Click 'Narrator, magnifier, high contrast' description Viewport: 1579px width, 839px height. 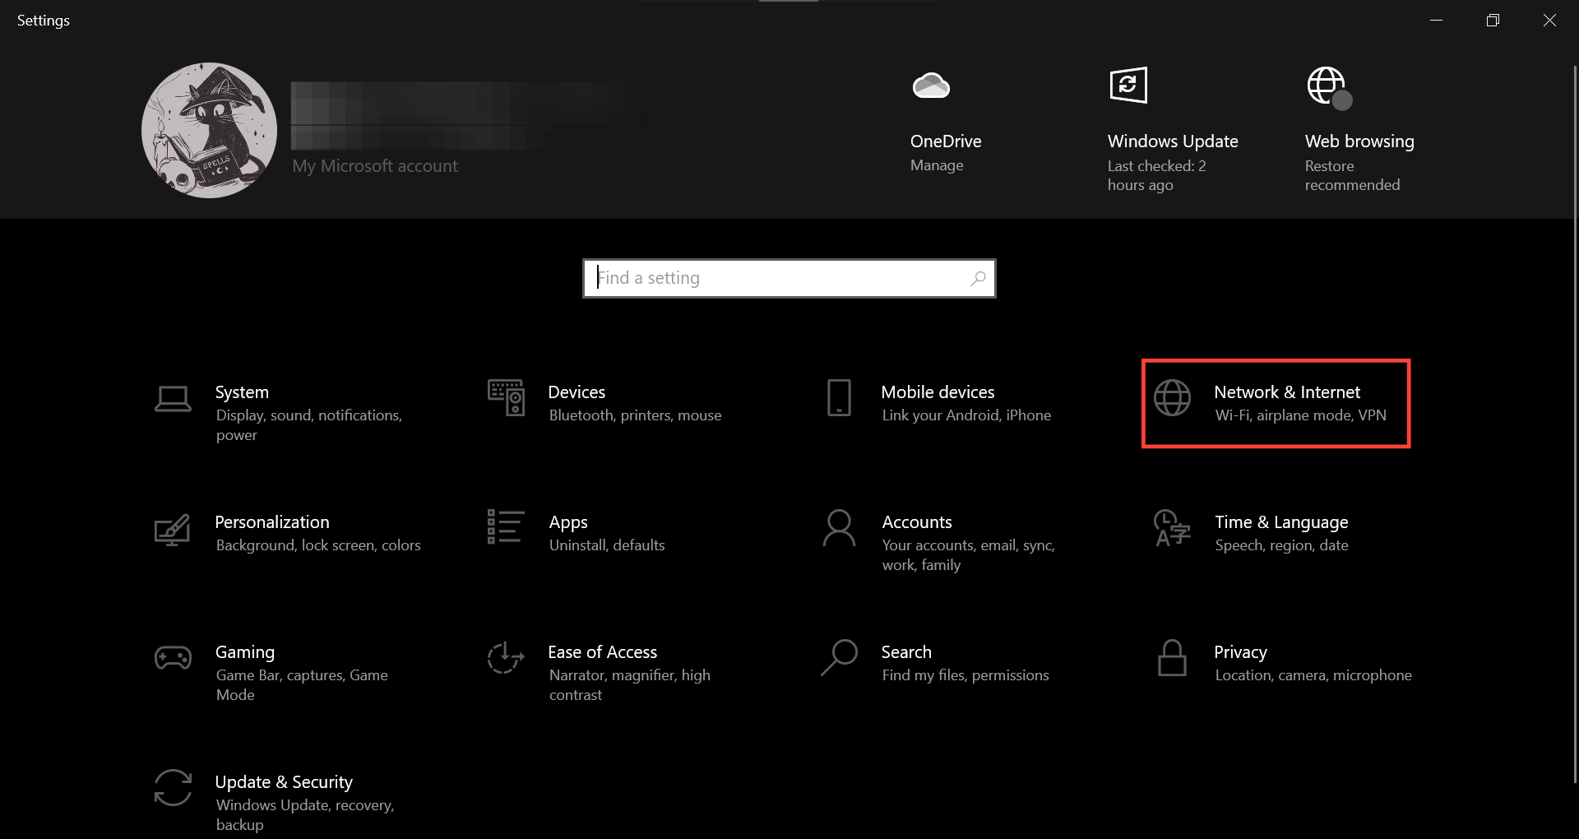coord(630,685)
